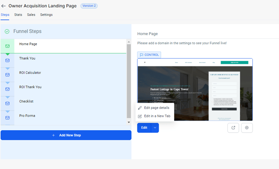Select Edit in a New Tab option
The height and width of the screenshot is (169, 279).
[157, 116]
